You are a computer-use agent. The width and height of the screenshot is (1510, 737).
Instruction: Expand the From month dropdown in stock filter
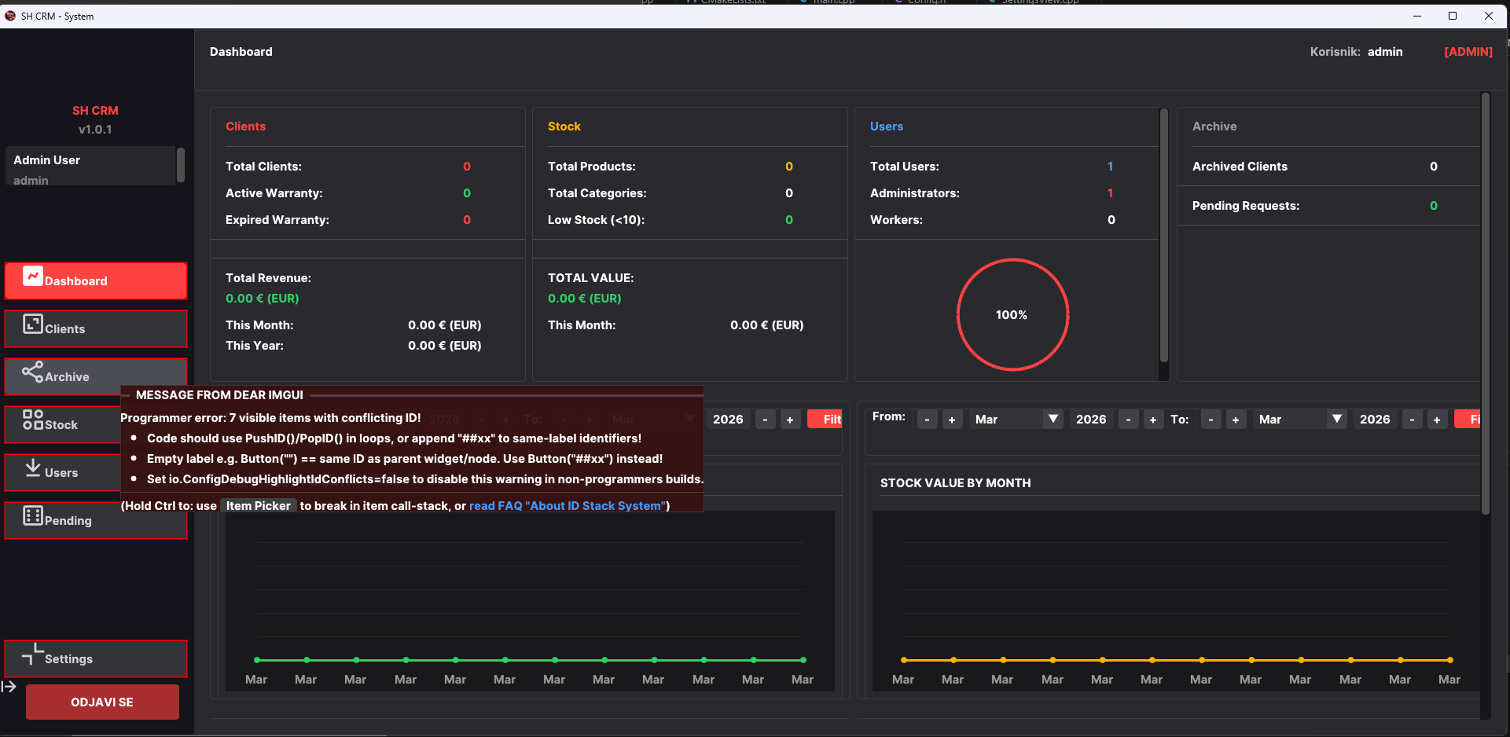[1053, 420]
